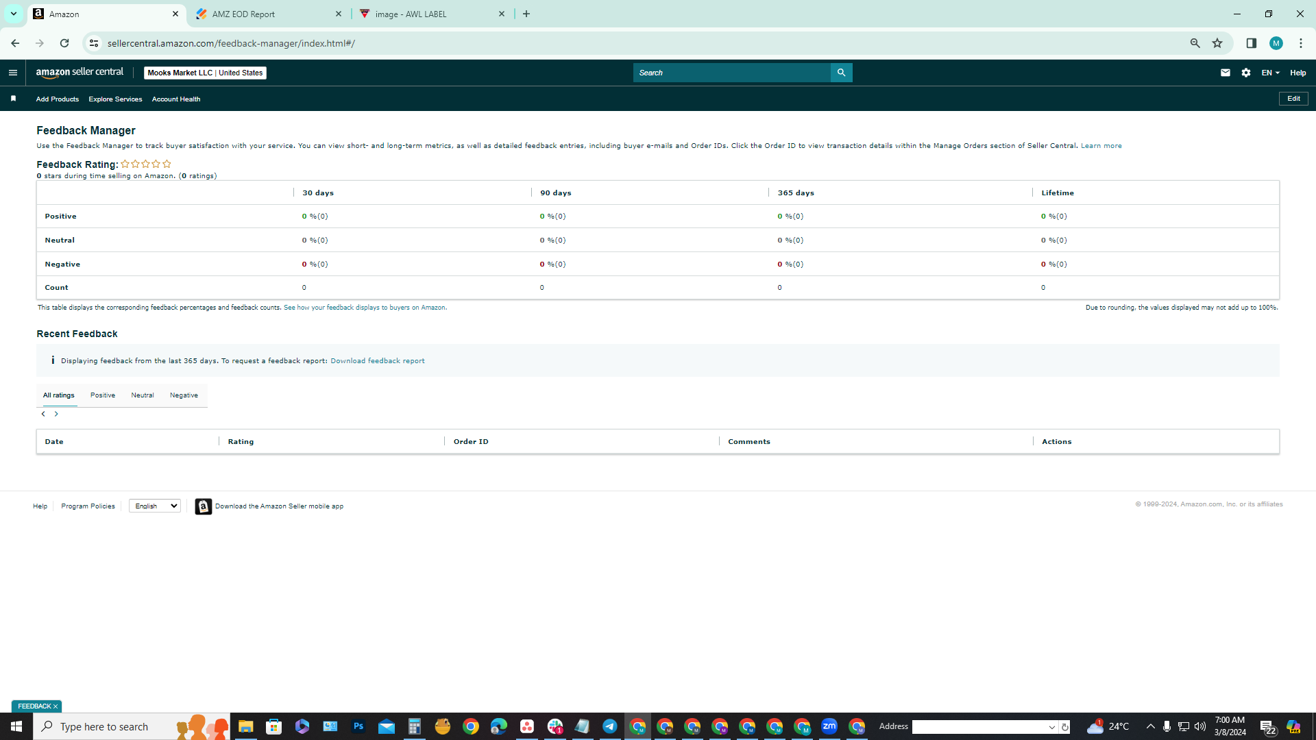Screen dimensions: 1316x740
Task: Click the Edit button
Action: (x=1293, y=99)
